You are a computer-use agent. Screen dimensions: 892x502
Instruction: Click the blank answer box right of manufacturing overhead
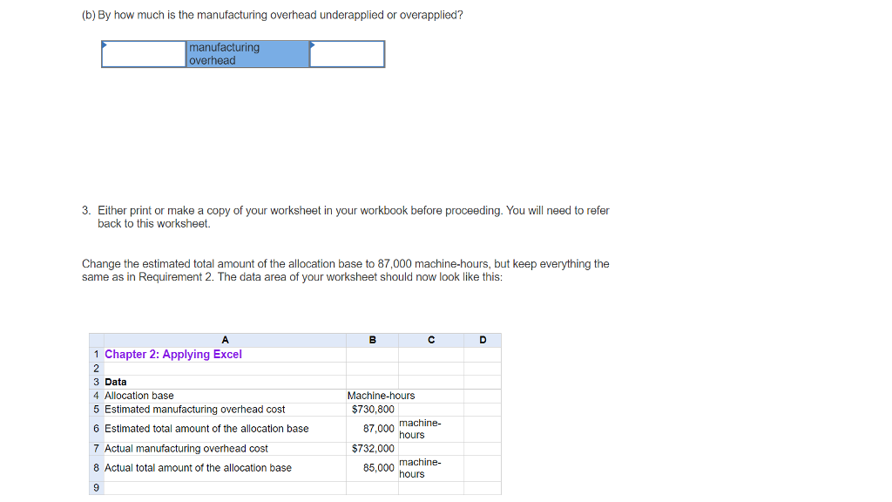tap(348, 54)
